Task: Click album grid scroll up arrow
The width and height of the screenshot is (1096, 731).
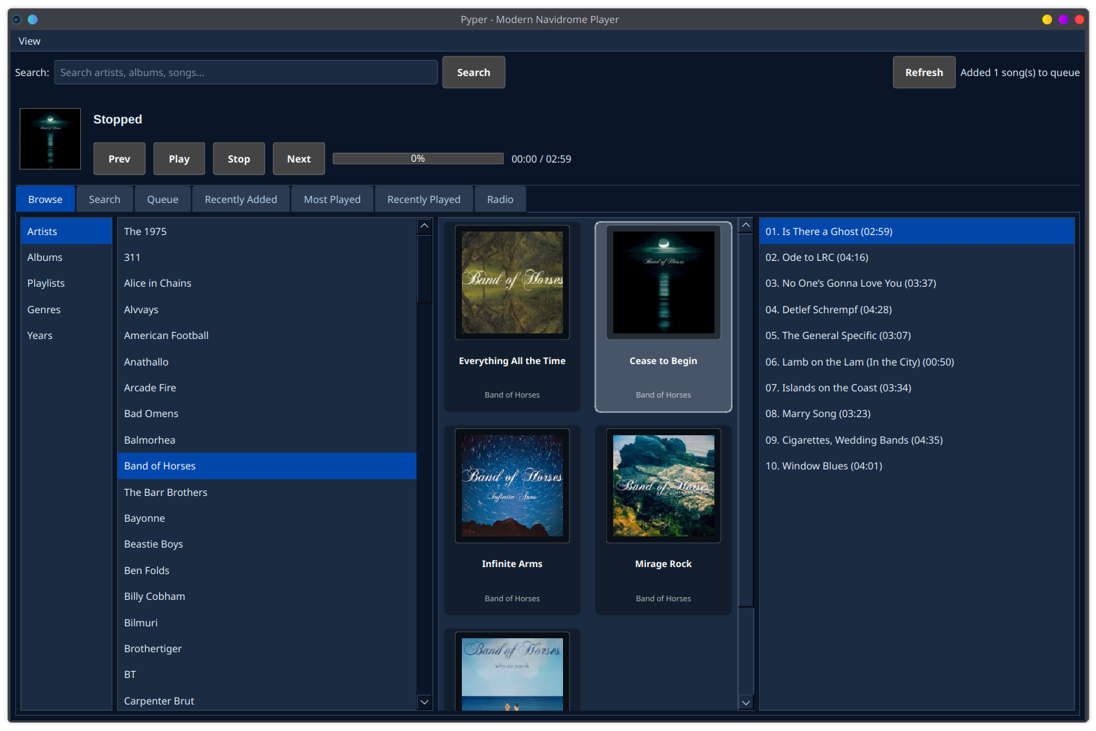Action: (x=746, y=225)
